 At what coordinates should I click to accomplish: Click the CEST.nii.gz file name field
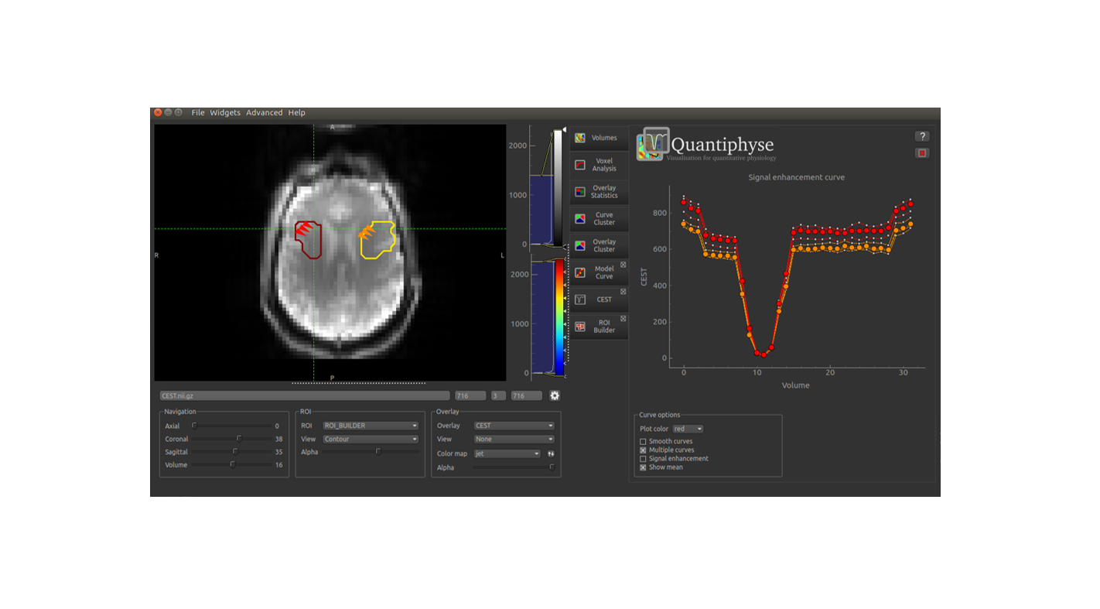point(304,396)
